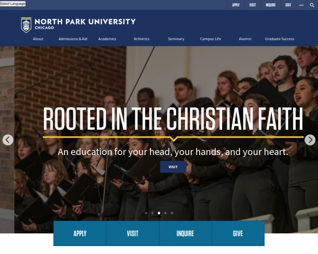This screenshot has width=318, height=254.
Task: Click the large INQUIRE tile
Action: pos(185,233)
